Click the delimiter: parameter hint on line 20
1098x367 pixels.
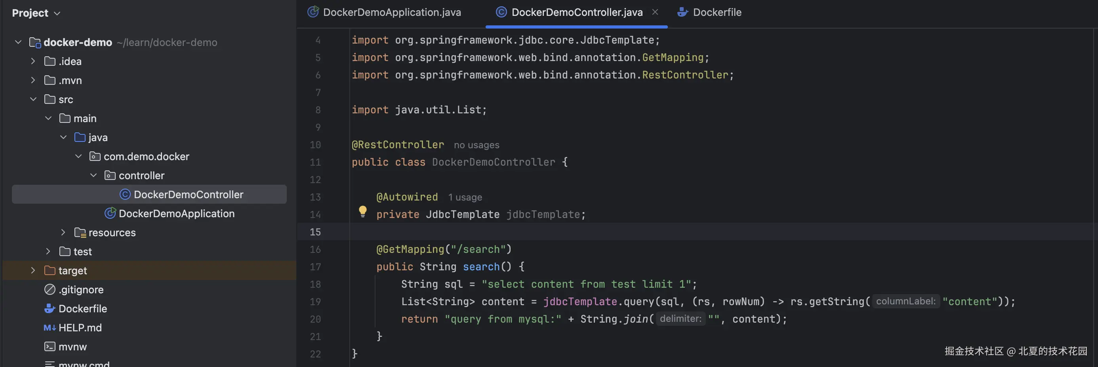point(680,319)
